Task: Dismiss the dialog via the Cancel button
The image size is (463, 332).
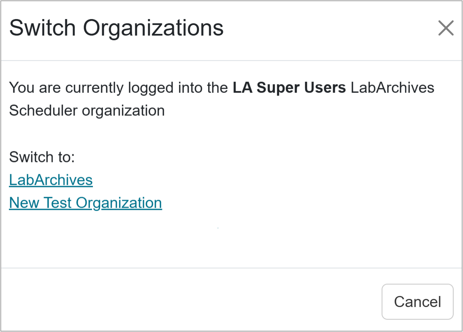Action: 417,301
